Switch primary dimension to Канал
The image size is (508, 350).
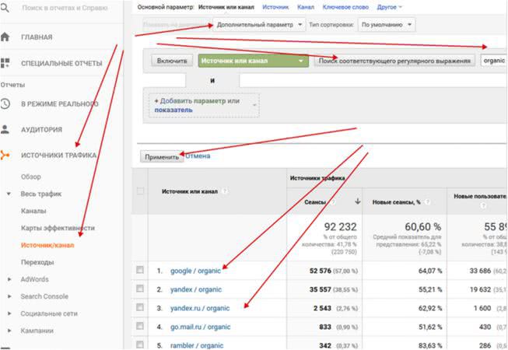pyautogui.click(x=306, y=7)
